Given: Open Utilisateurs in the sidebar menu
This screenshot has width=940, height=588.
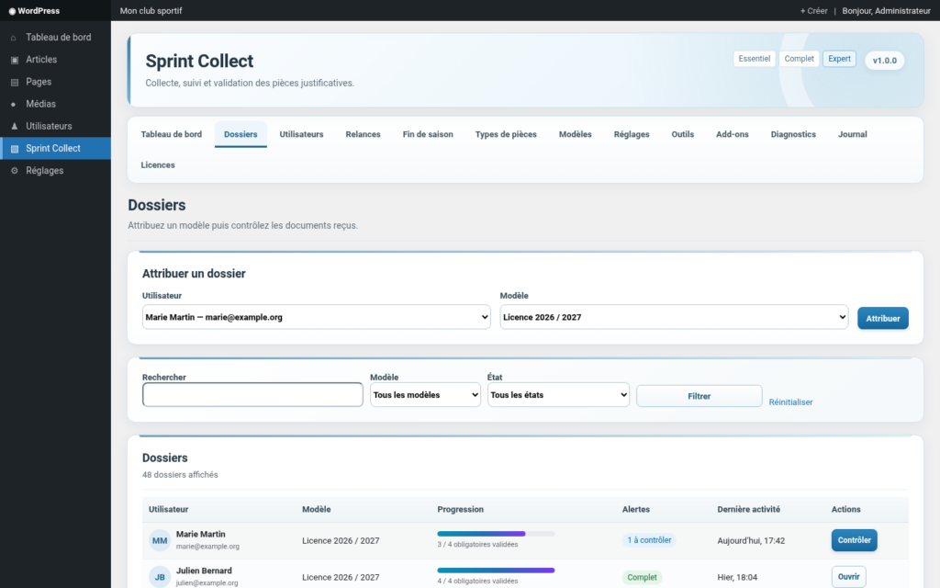Looking at the screenshot, I should coord(55,126).
